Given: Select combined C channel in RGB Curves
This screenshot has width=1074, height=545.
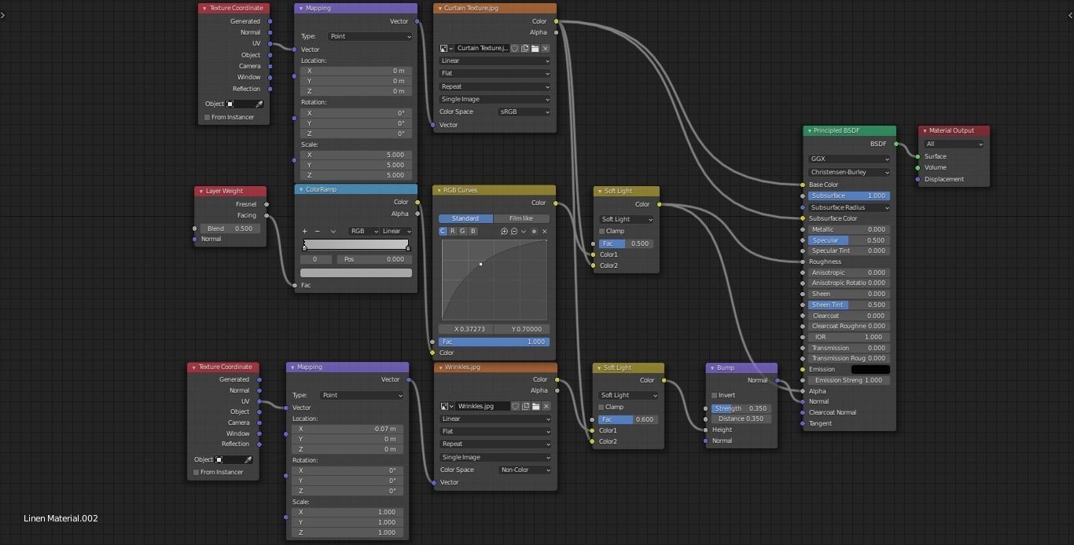Looking at the screenshot, I should click(x=443, y=232).
